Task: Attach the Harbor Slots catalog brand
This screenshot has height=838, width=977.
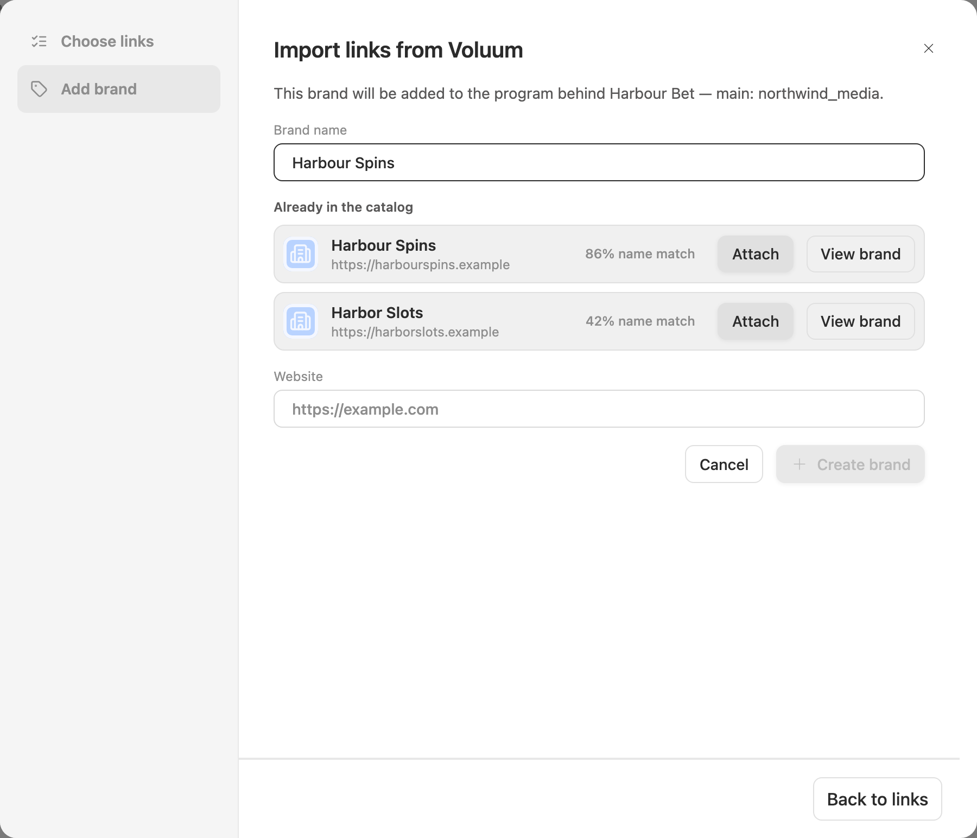Action: [756, 321]
